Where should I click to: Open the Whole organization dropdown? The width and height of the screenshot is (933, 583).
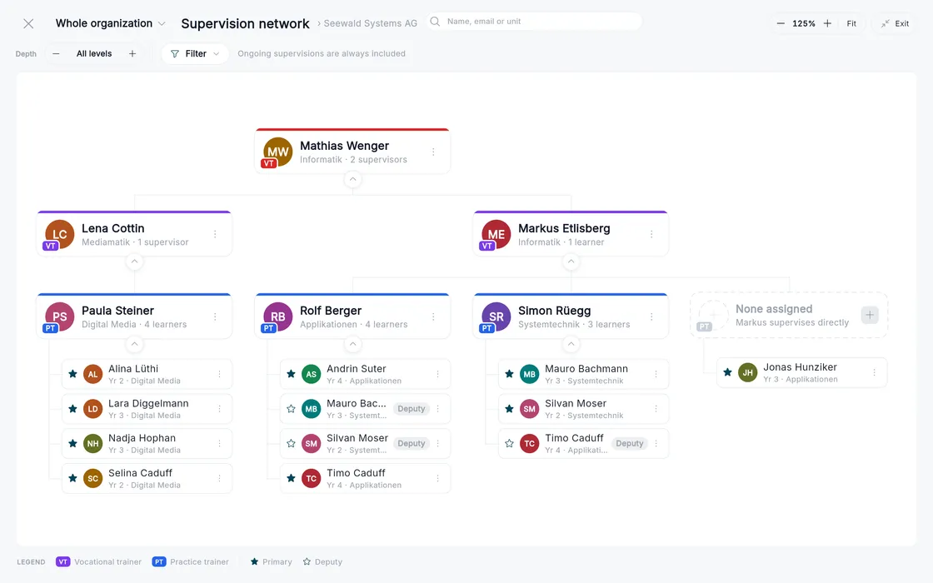point(110,23)
